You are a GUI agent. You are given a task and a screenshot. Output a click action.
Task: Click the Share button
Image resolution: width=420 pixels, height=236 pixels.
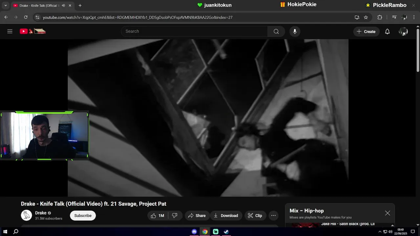[x=197, y=215]
